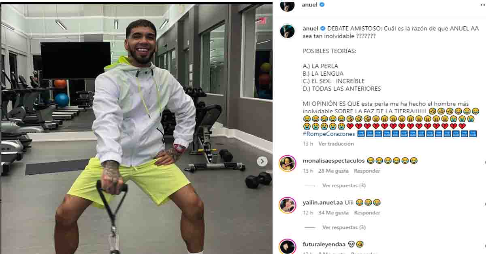Reply to yailin.anuel.aa comment
This screenshot has height=254, width=486.
(x=367, y=213)
